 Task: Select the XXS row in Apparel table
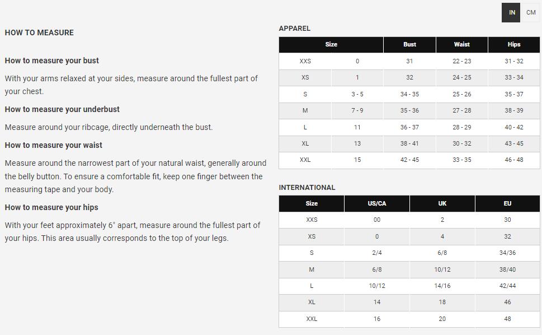coord(305,61)
